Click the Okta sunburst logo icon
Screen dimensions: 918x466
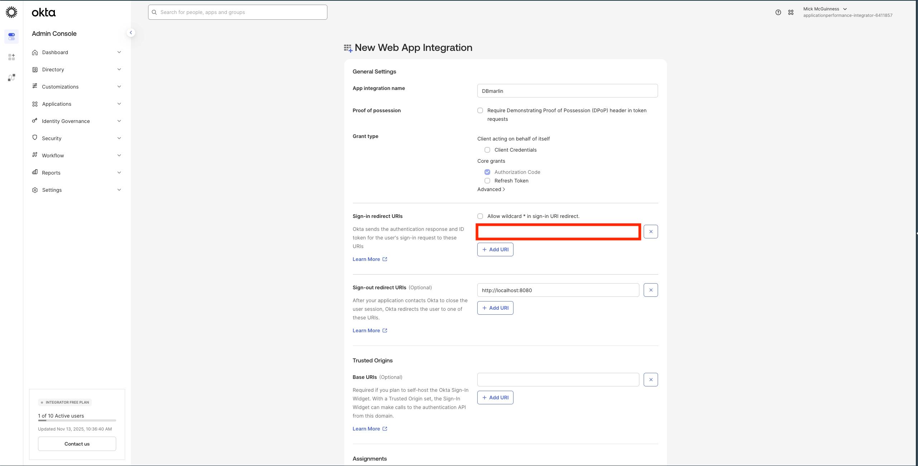[11, 12]
